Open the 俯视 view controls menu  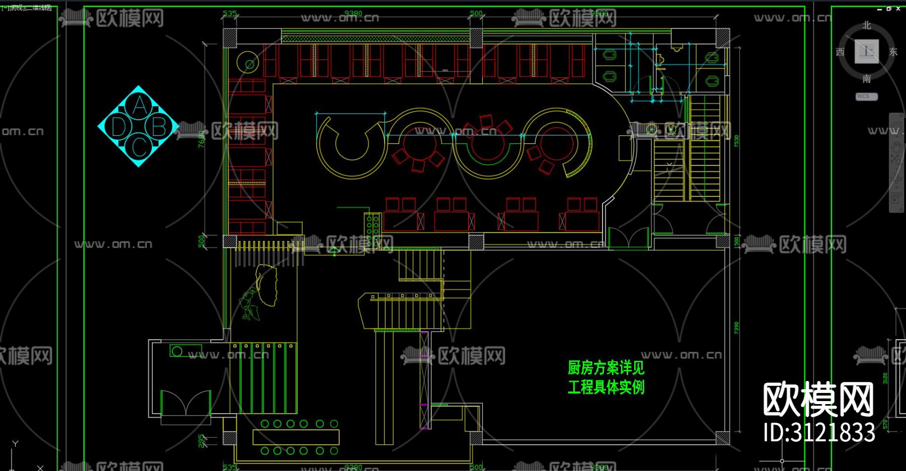(17, 8)
